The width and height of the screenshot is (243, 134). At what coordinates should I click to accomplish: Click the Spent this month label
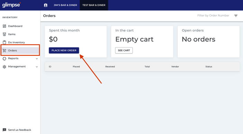click(x=64, y=30)
